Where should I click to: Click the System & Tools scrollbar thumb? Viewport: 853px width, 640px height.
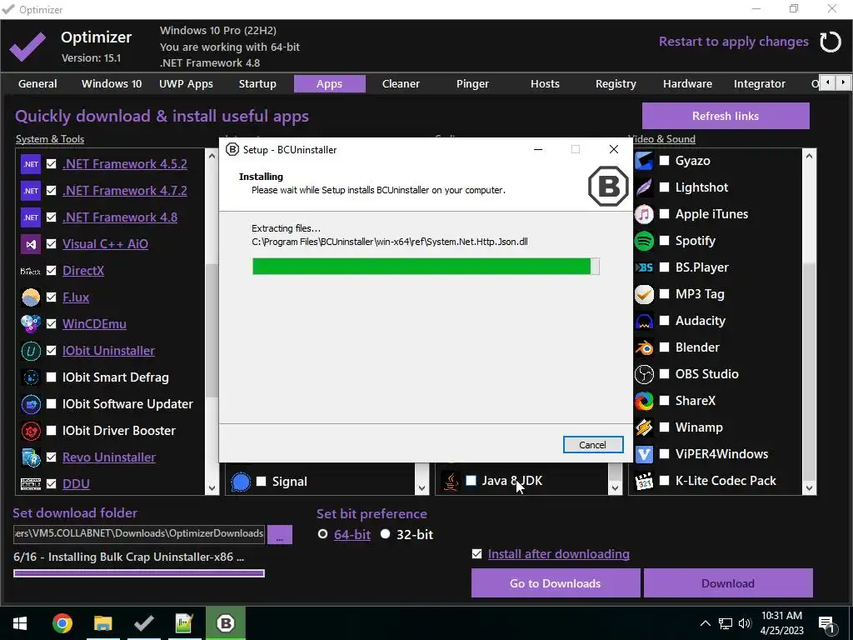point(212,330)
